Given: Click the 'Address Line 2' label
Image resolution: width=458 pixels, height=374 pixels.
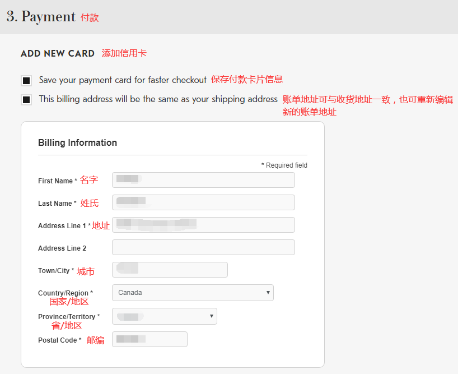Looking at the screenshot, I should pos(62,248).
